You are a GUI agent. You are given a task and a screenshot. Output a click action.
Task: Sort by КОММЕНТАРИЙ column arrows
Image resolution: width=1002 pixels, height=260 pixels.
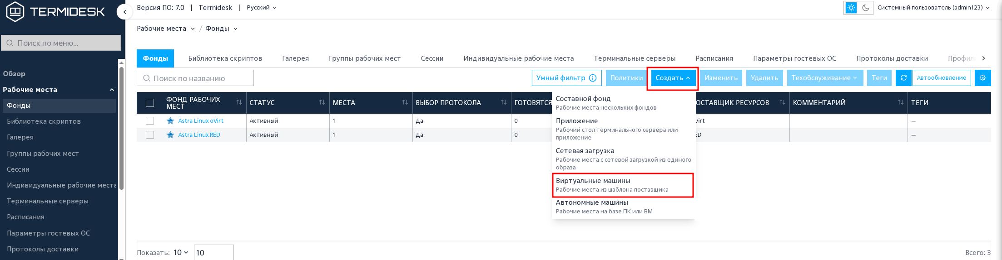[x=901, y=102]
